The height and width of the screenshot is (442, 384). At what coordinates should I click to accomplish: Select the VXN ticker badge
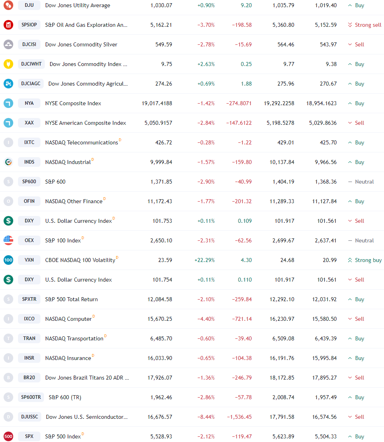point(29,260)
